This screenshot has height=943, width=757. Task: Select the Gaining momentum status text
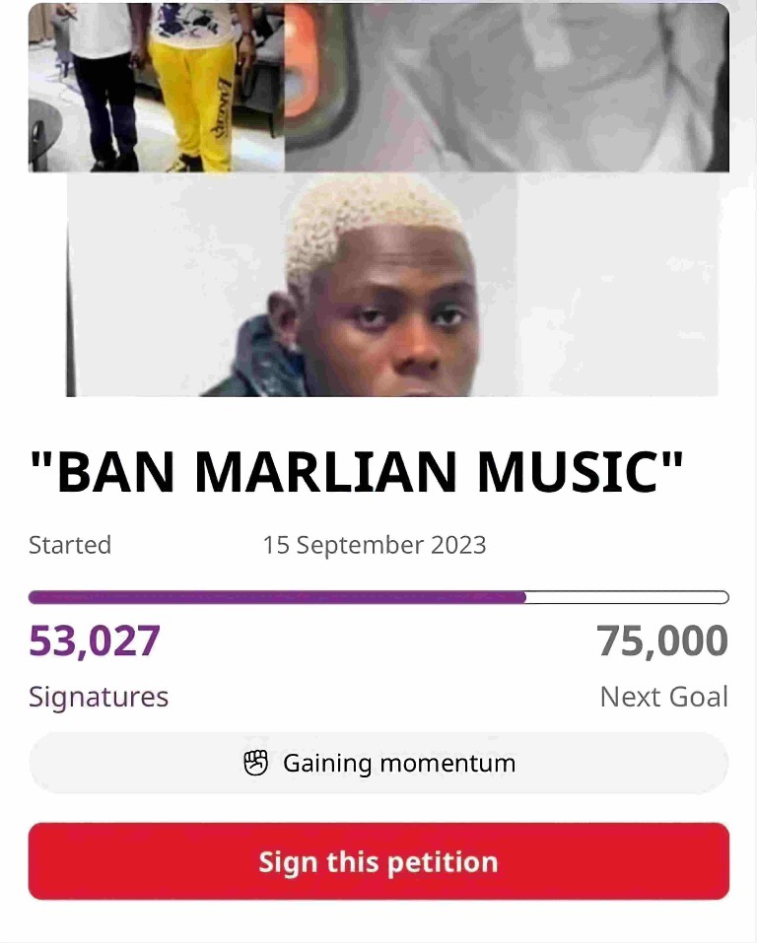coord(399,764)
